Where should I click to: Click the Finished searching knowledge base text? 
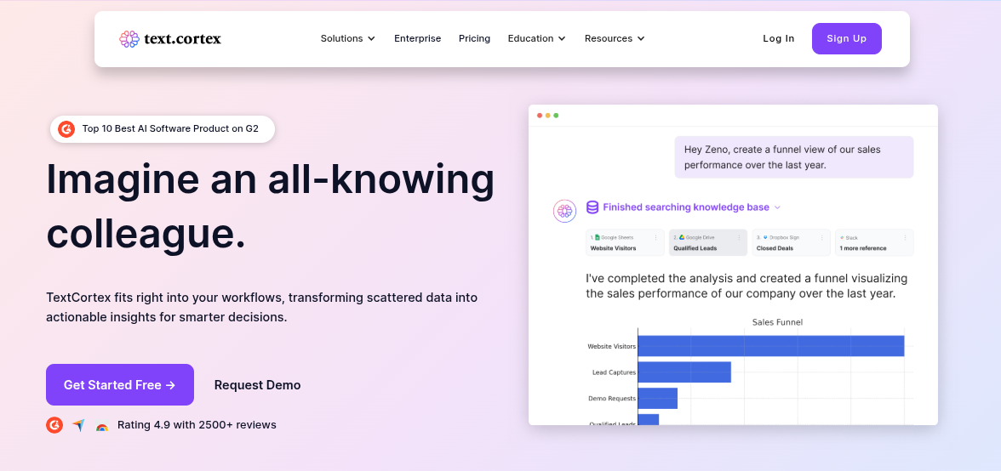click(686, 207)
